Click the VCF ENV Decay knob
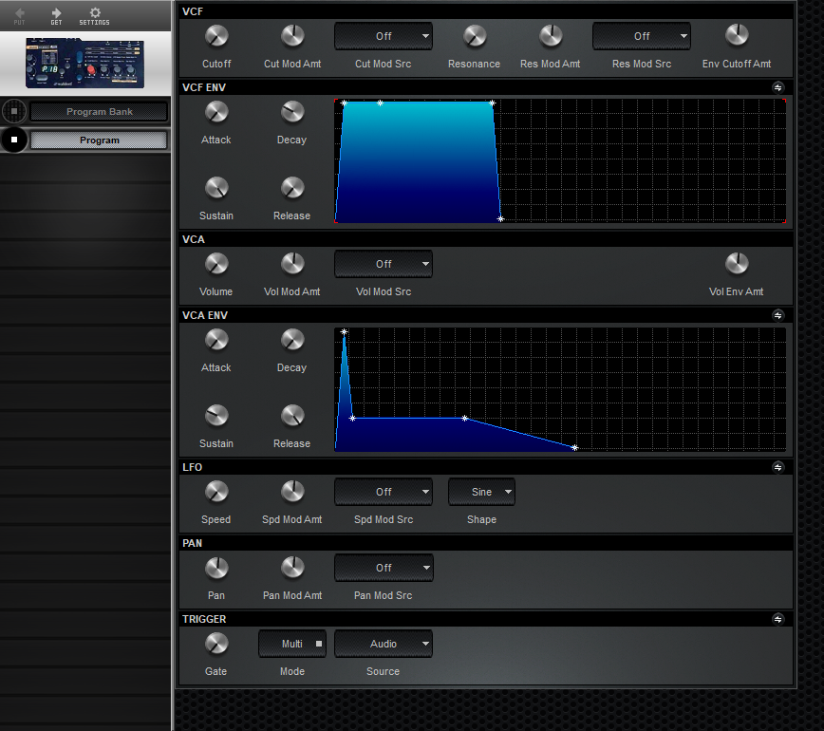Viewport: 824px width, 731px height. pos(292,112)
